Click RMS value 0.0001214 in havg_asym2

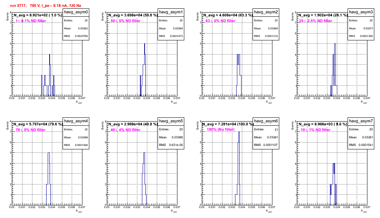tap(272, 36)
